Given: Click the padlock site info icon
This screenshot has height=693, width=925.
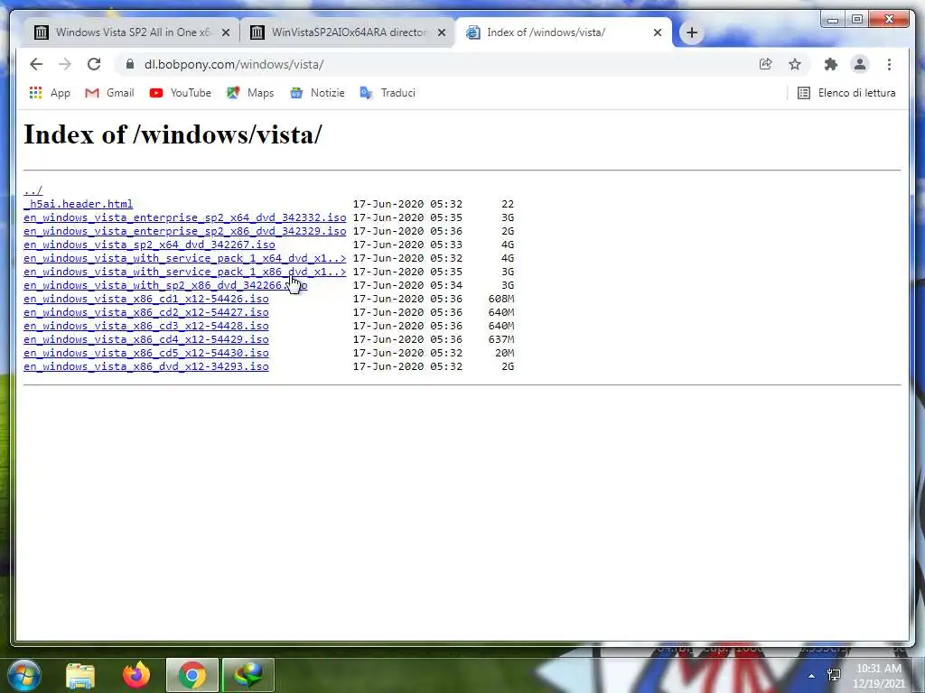Looking at the screenshot, I should [x=130, y=64].
